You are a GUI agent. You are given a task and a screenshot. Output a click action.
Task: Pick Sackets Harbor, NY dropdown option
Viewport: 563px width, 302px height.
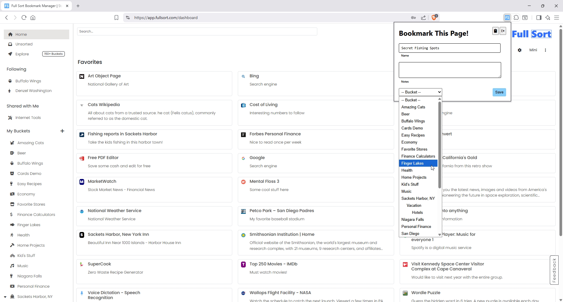(418, 198)
